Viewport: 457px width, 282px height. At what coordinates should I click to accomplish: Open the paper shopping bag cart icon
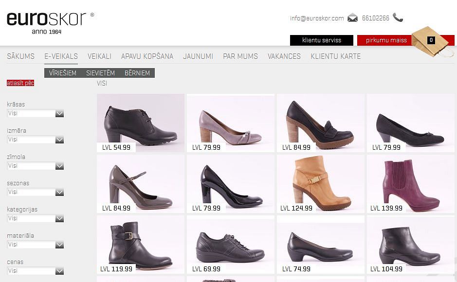pos(429,41)
